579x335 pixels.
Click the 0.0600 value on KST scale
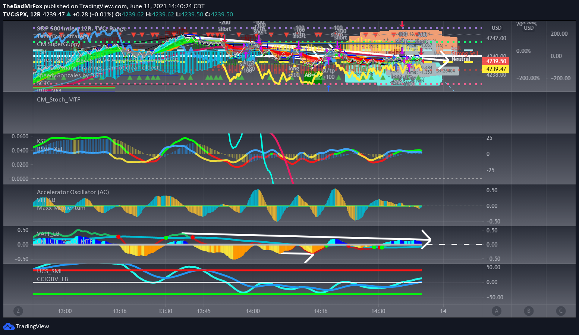tap(20, 136)
